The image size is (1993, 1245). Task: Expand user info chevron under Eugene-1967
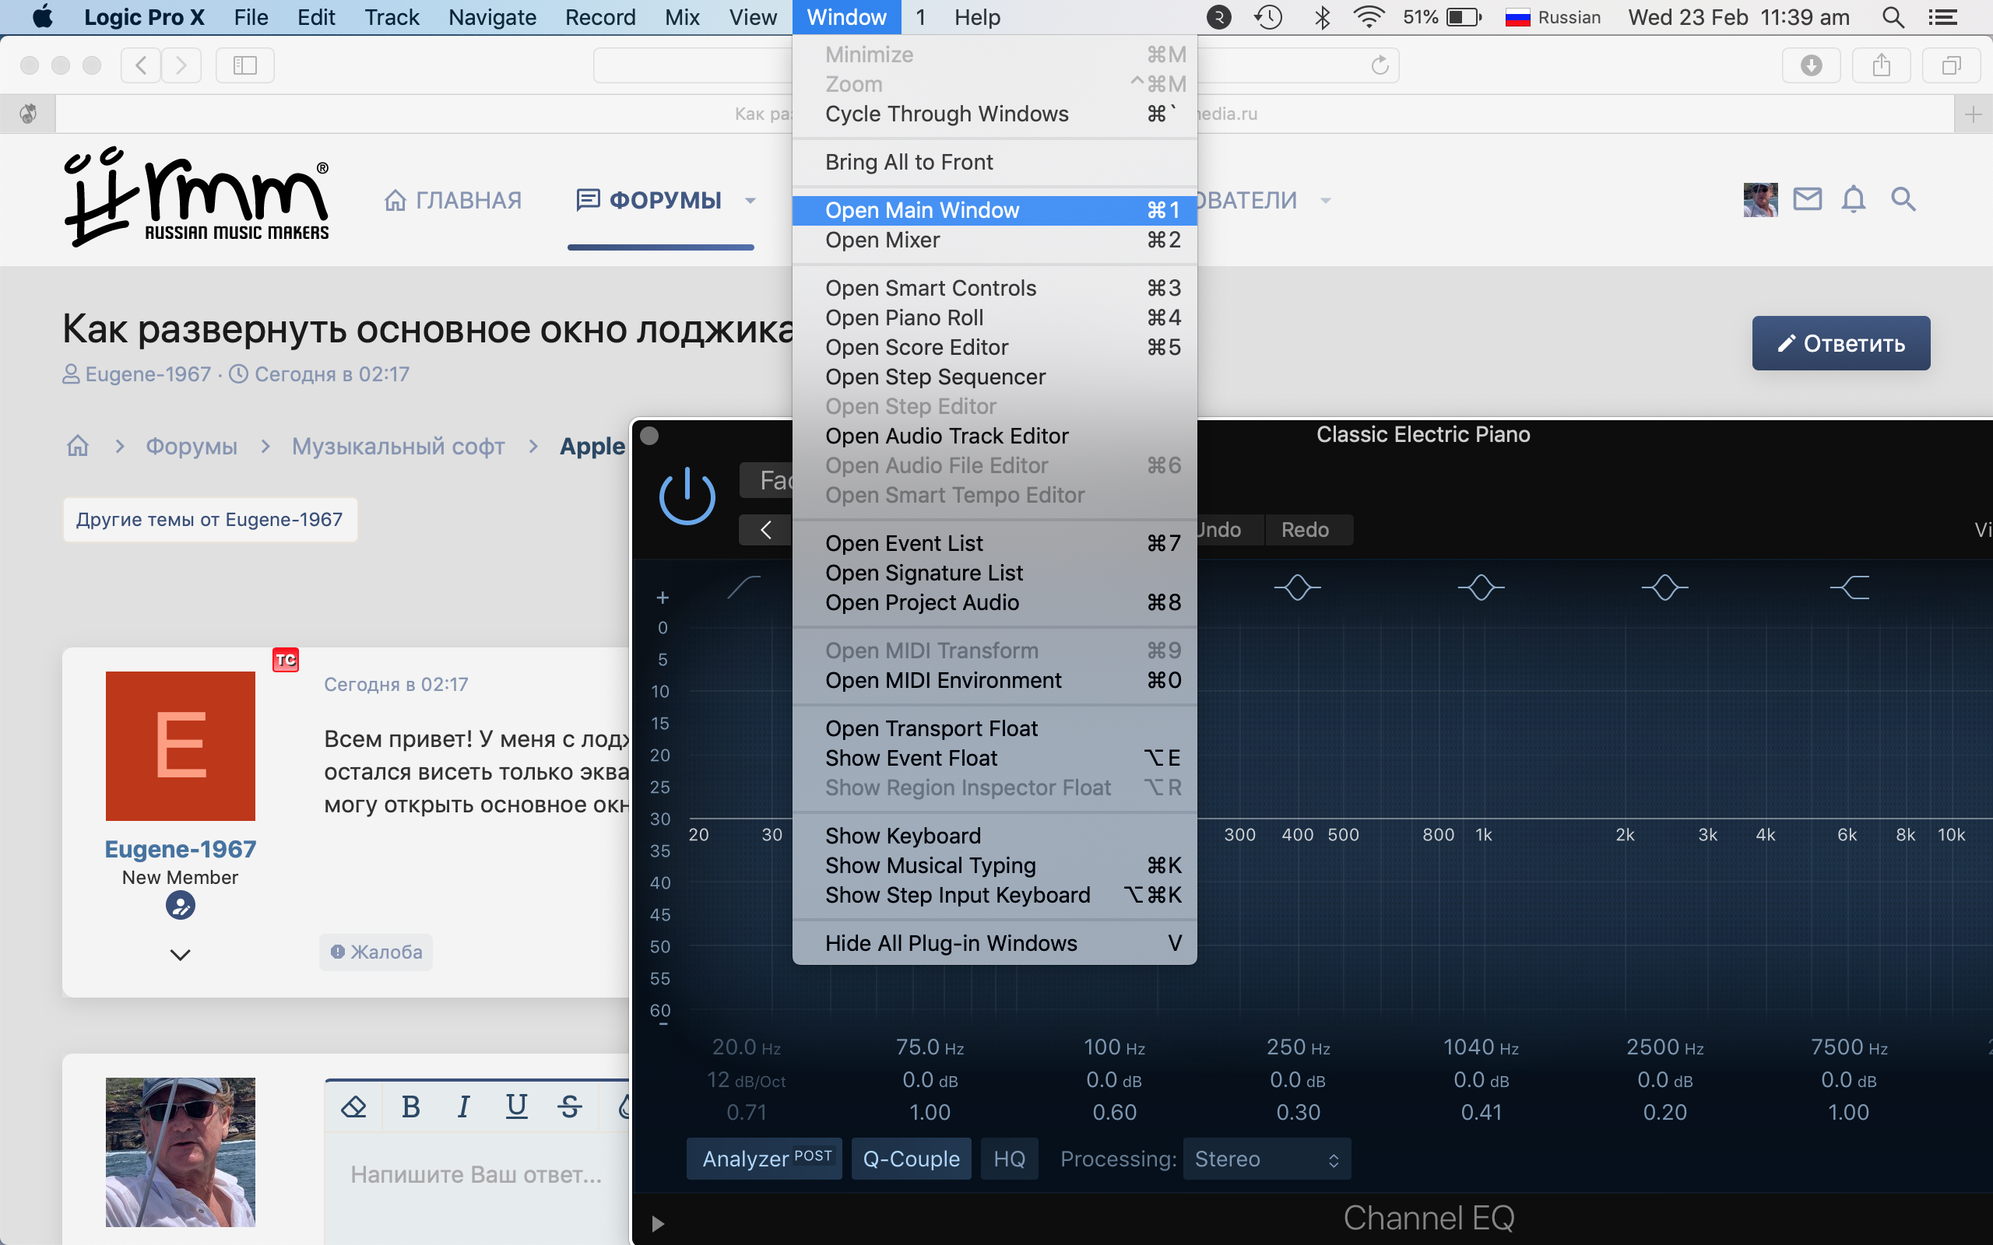181,954
